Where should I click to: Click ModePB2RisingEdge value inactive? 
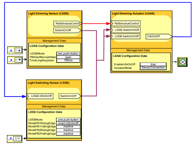pyautogui.click(x=68, y=130)
